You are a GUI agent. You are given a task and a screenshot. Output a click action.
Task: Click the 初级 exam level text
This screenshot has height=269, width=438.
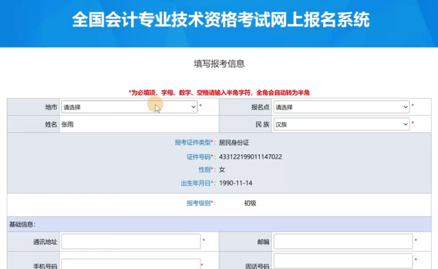point(250,203)
